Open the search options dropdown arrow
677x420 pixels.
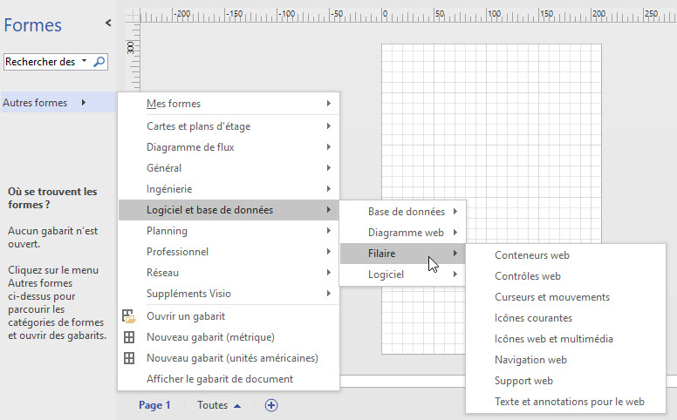point(85,61)
